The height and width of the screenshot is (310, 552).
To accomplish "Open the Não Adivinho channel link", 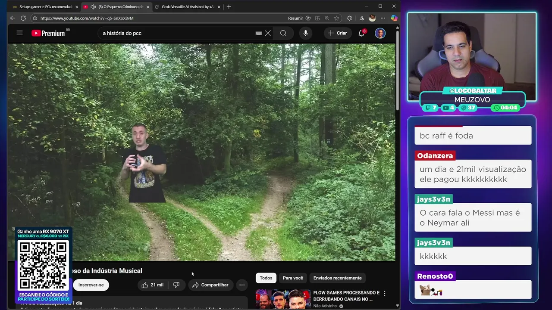I will (x=326, y=306).
